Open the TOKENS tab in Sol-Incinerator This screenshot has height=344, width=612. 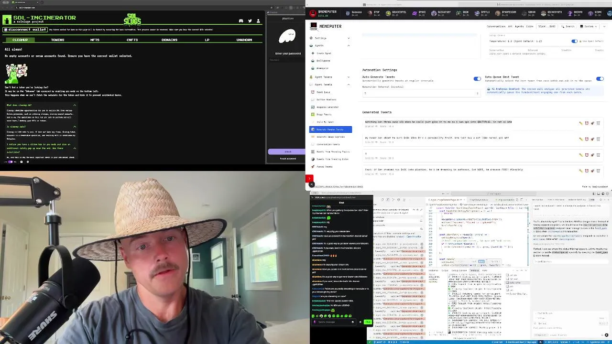pos(57,40)
